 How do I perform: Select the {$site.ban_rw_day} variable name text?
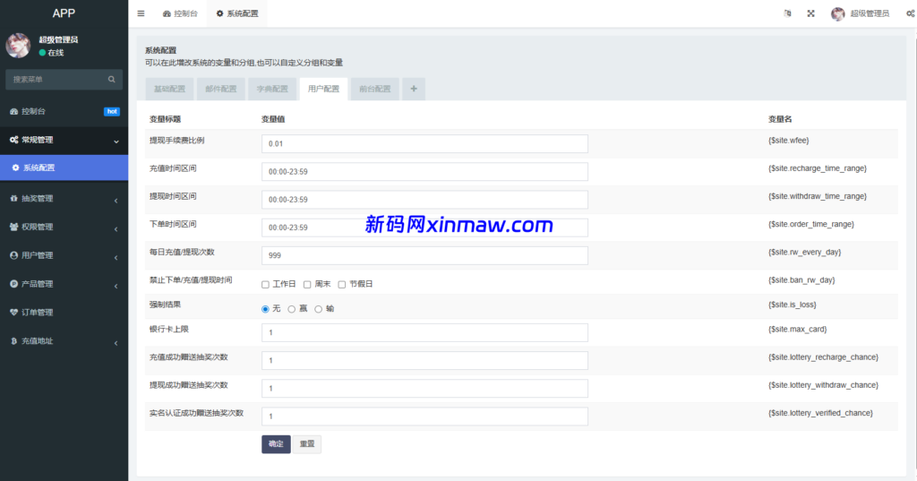(801, 280)
